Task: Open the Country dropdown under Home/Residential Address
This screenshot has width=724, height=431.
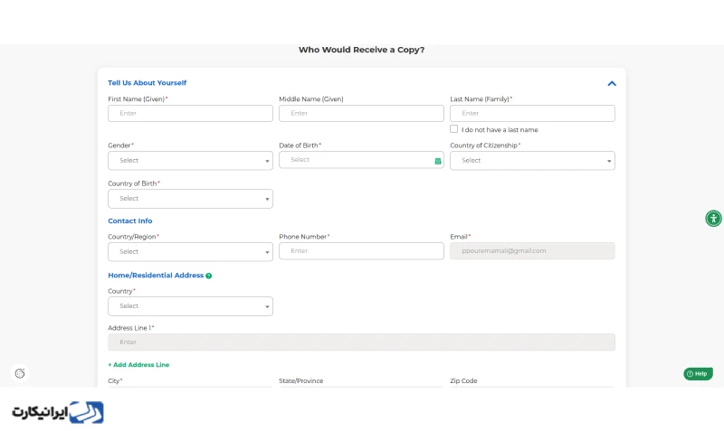Action: [190, 306]
